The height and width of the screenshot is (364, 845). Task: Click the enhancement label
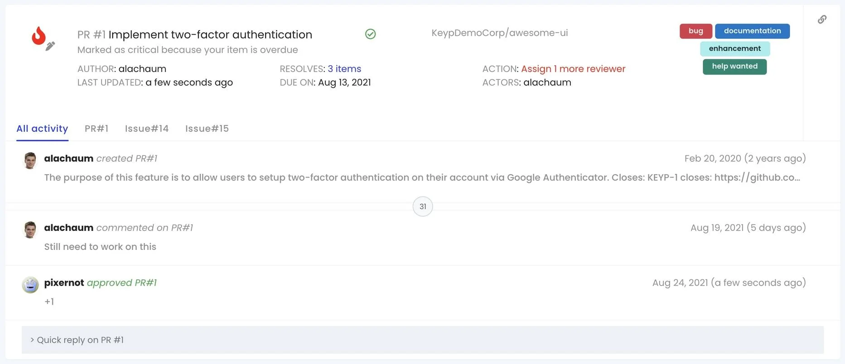[735, 48]
